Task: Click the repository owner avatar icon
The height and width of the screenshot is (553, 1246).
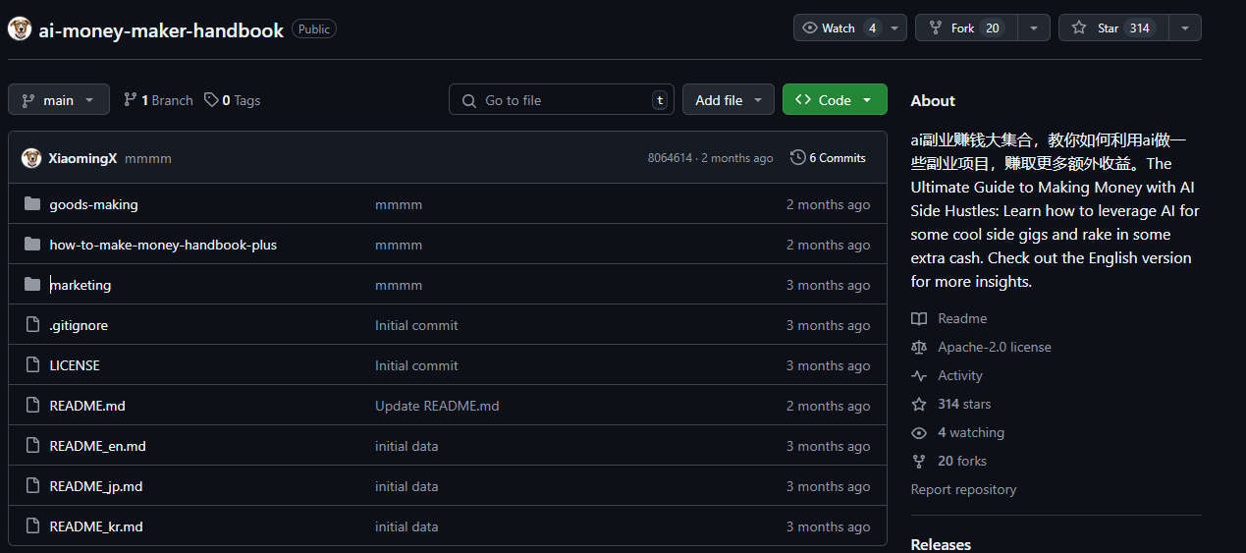Action: pyautogui.click(x=20, y=29)
